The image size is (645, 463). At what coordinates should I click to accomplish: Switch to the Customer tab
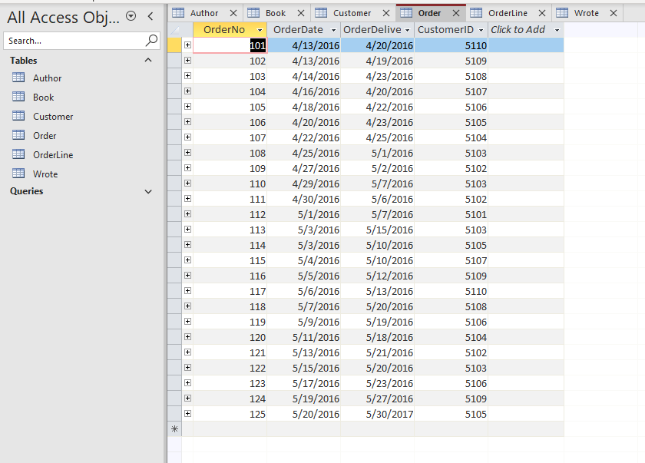click(x=351, y=12)
